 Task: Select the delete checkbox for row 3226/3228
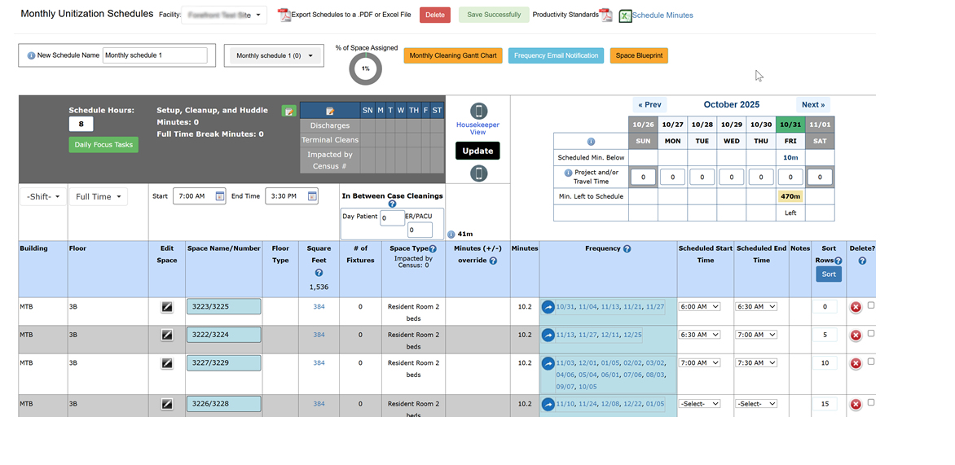pos(871,402)
